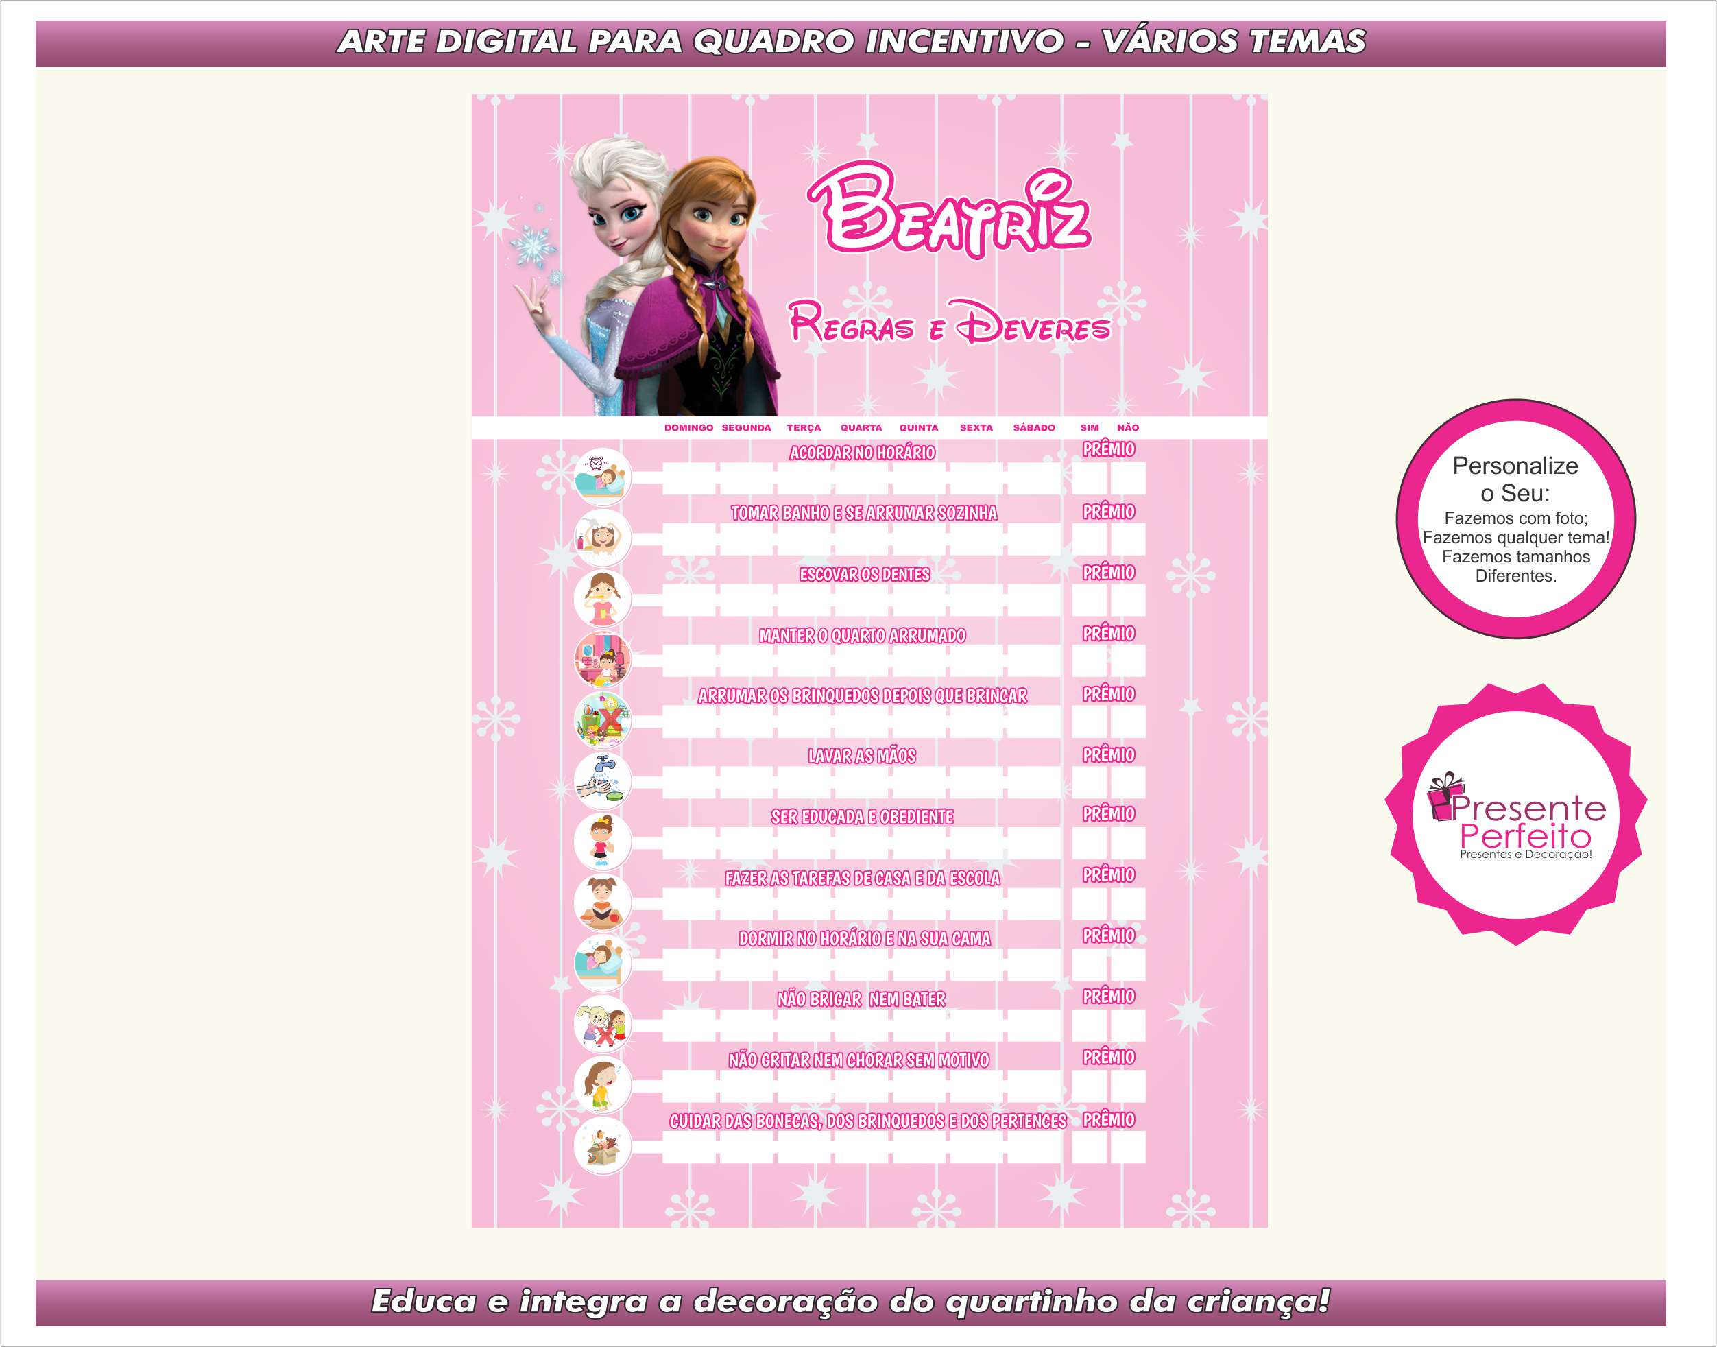Click the SÁBADO column header
1717x1347 pixels.
pyautogui.click(x=1033, y=427)
